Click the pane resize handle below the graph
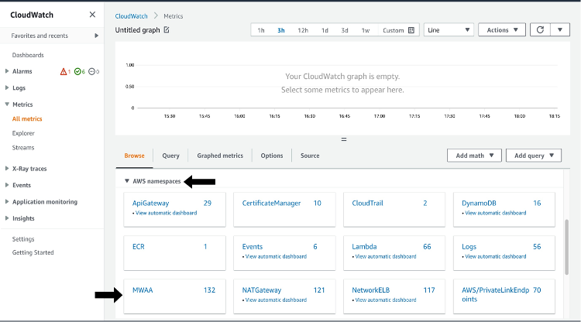The height and width of the screenshot is (322, 581). (x=344, y=139)
